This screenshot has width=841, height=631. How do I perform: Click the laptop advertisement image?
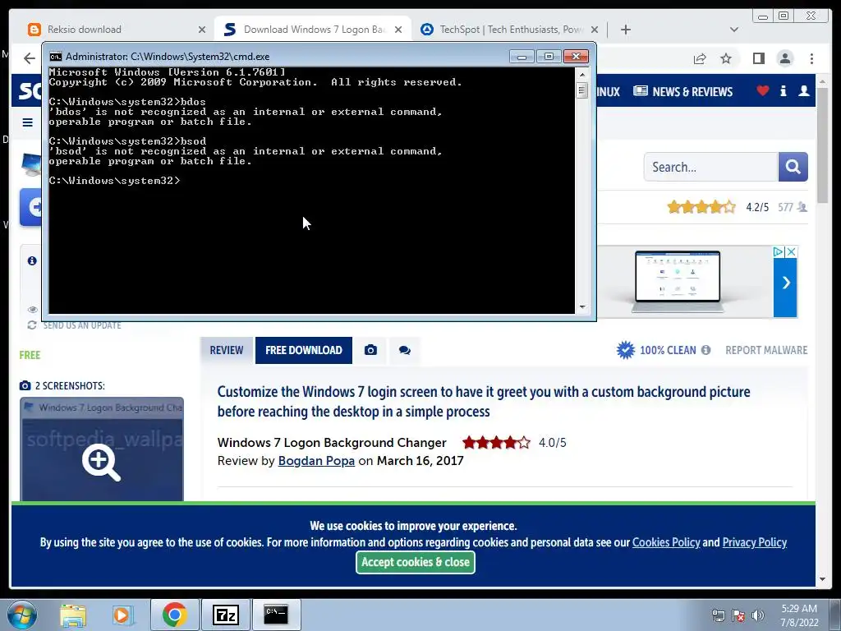point(678,282)
